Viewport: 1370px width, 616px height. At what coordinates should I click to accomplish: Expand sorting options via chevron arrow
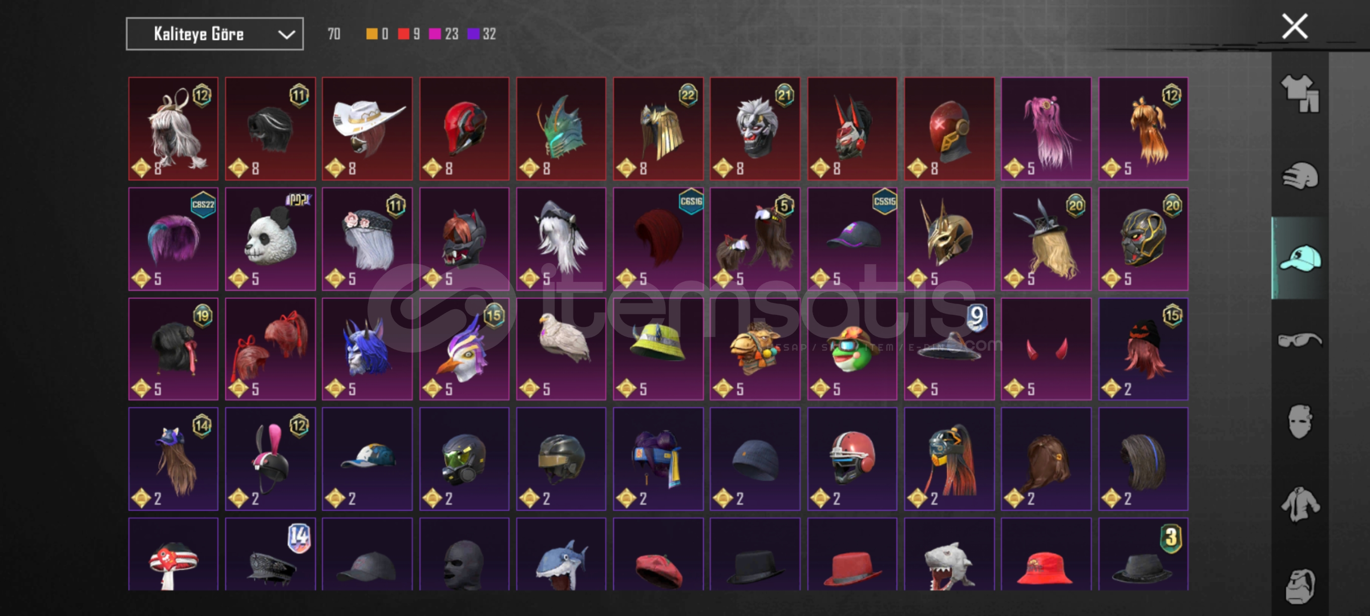coord(286,35)
